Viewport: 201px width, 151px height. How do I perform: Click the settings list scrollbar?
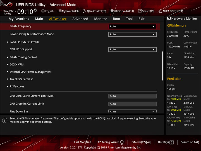[162, 66]
